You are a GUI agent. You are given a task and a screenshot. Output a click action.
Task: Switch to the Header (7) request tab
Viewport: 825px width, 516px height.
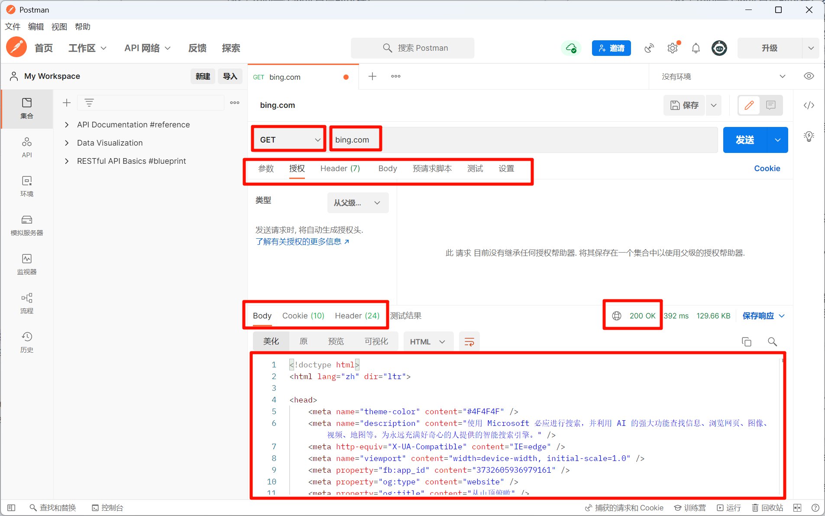[340, 169]
